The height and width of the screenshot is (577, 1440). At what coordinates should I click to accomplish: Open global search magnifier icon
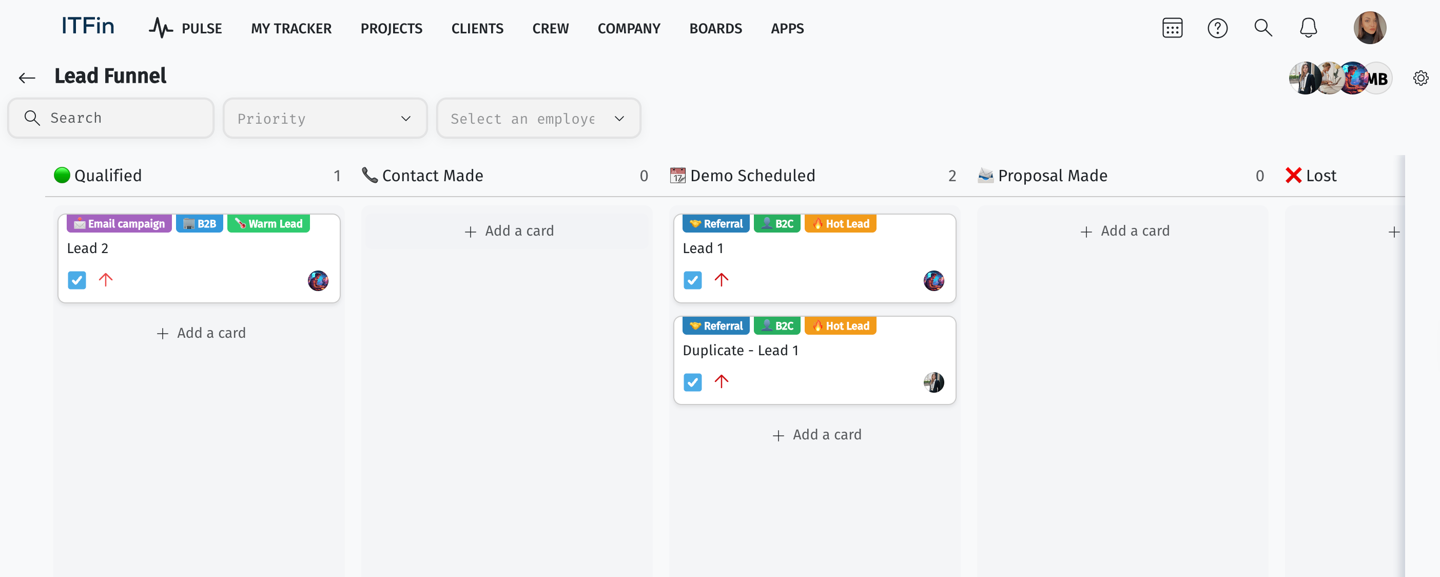[x=1262, y=28]
